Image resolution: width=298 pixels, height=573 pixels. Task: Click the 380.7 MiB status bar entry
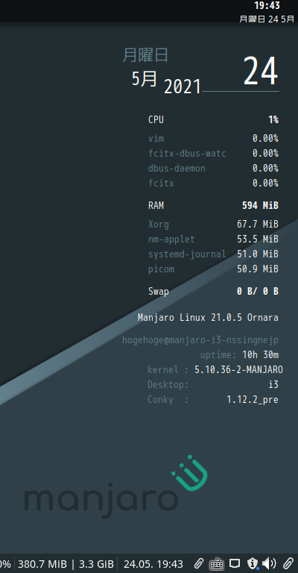tap(42, 564)
